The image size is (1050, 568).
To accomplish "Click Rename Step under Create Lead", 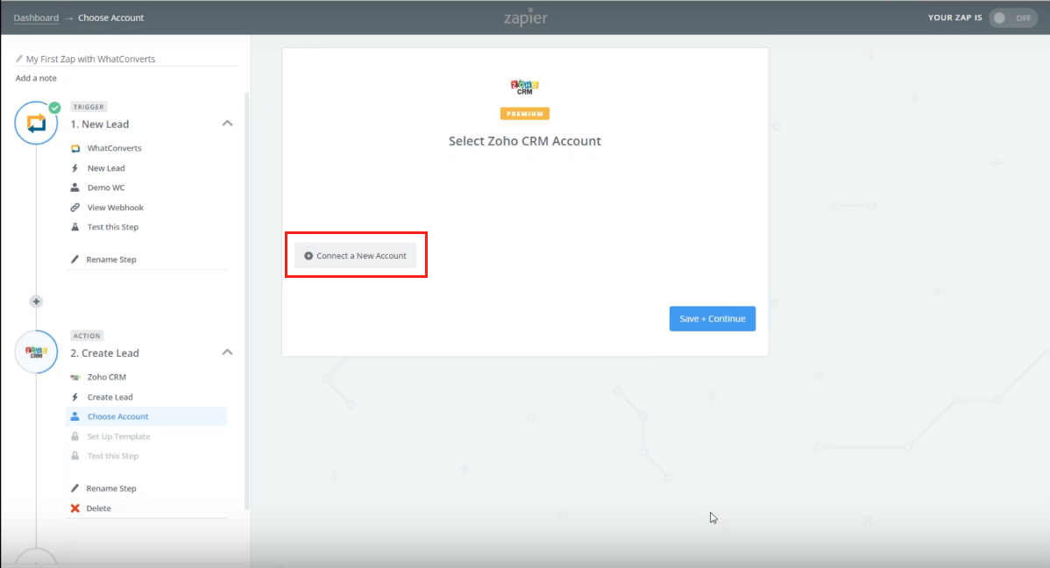I will pos(111,488).
